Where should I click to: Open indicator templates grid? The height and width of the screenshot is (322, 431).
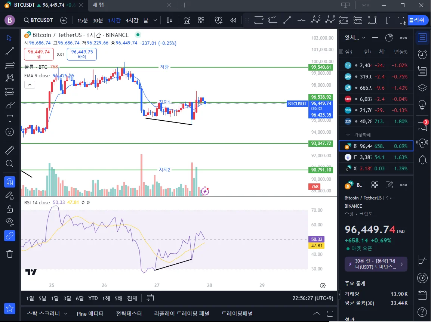(x=201, y=20)
